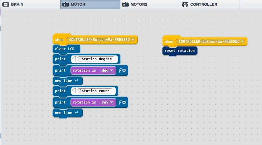This screenshot has height=145, width=262.
Task: Open the MOTOR2 tab
Action: pyautogui.click(x=150, y=4)
